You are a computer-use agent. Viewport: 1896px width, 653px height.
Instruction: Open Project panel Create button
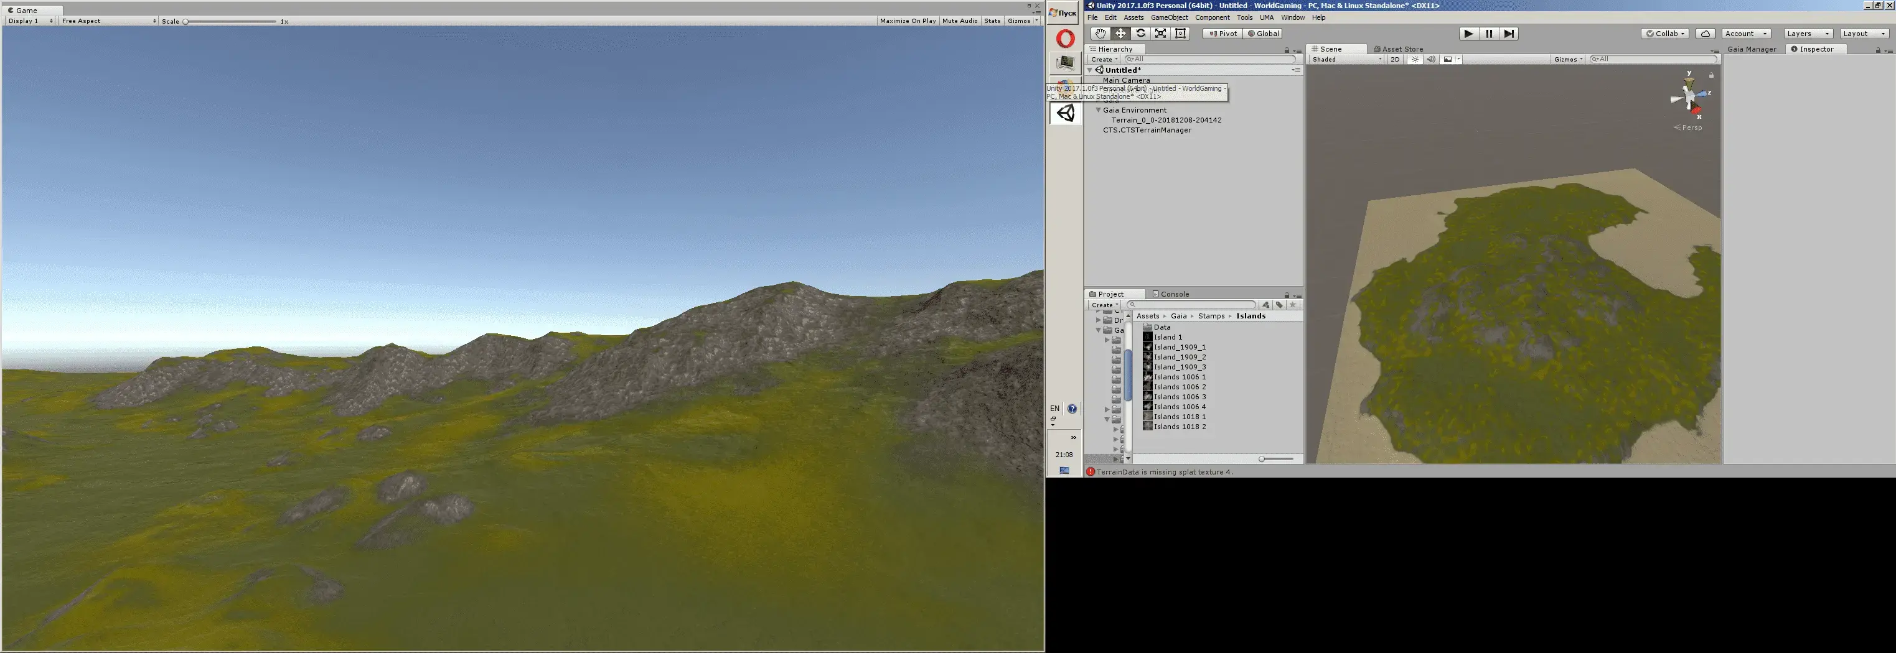click(1104, 305)
